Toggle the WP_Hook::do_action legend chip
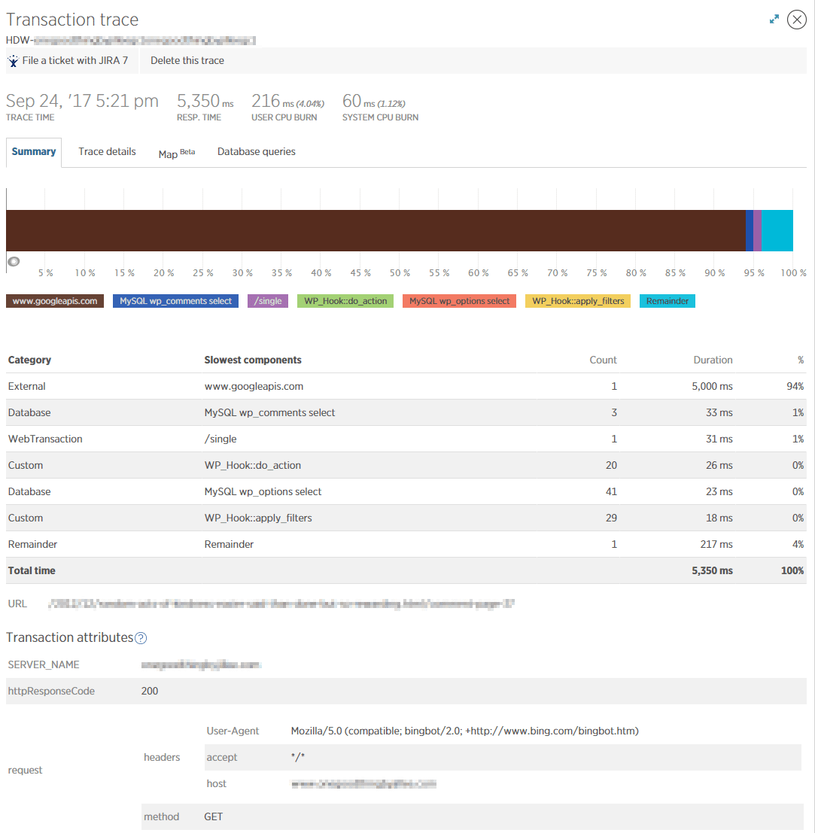The height and width of the screenshot is (833, 815). [345, 300]
